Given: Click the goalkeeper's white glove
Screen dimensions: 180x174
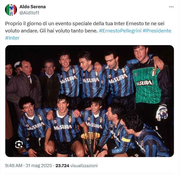Looking at the screenshot, I should pyautogui.click(x=161, y=113).
